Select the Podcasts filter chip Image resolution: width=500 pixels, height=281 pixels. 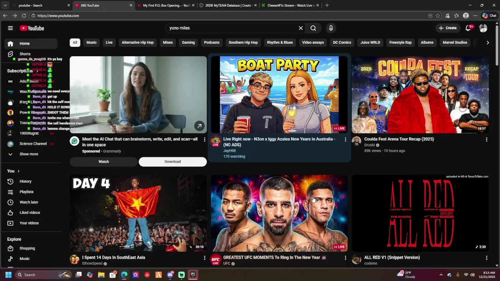(212, 43)
